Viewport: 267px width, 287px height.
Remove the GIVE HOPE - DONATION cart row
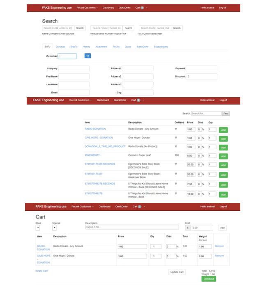(219, 255)
